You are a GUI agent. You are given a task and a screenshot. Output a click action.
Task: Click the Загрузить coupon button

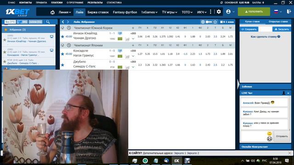282,29
